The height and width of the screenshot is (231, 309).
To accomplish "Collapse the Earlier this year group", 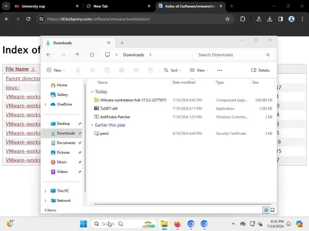I will point(92,125).
